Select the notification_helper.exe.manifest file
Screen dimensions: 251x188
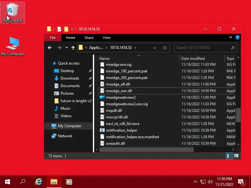click(x=132, y=137)
